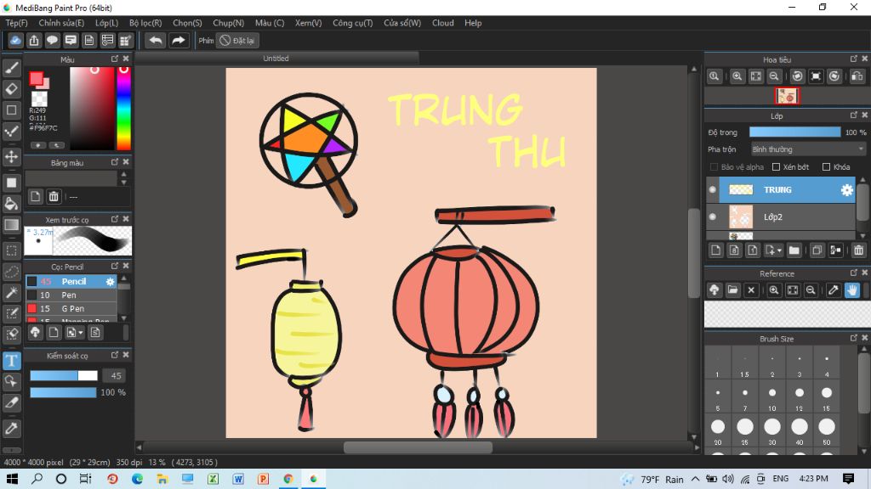Switch to the Untitled canvas tab
The image size is (871, 489).
coord(276,59)
